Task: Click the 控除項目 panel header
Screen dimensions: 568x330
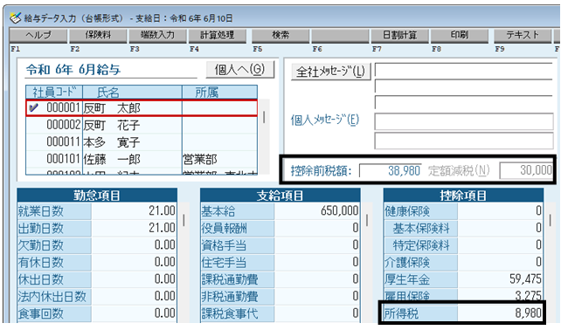Action: (463, 196)
